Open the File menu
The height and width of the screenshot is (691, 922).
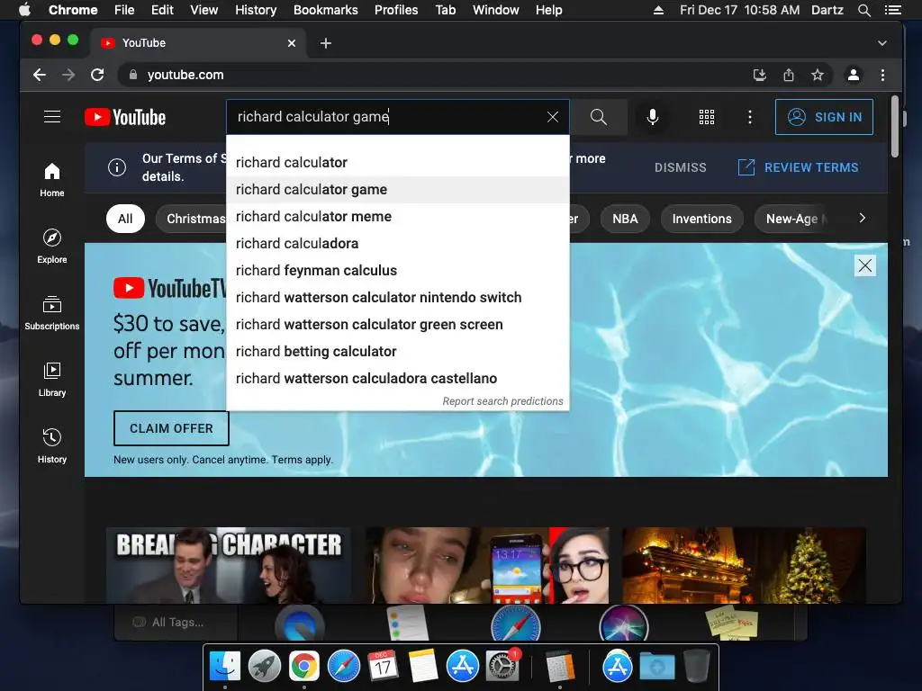point(124,10)
